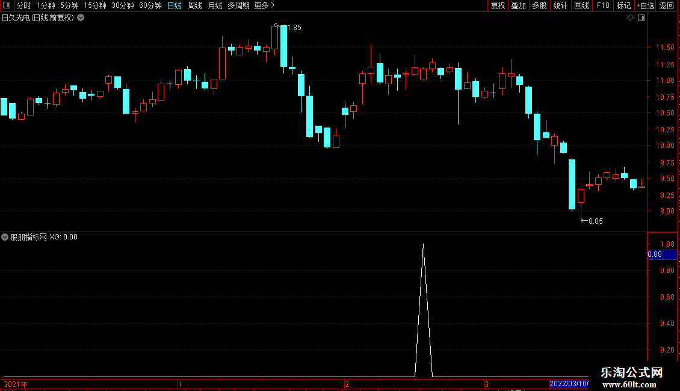
Task: Expand the 更多 periods menu
Action: click(x=264, y=5)
